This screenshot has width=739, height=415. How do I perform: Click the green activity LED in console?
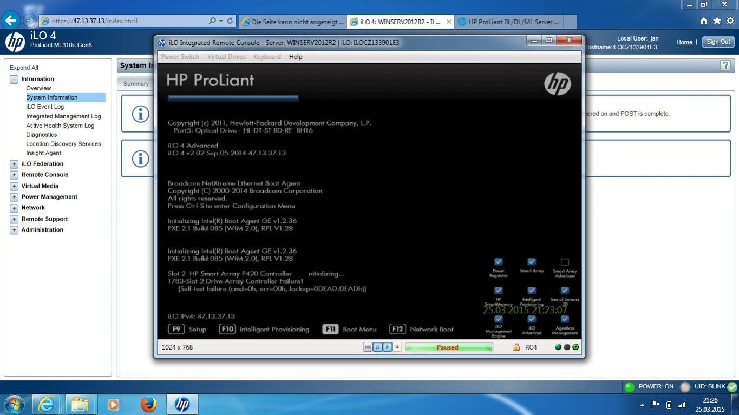click(x=558, y=347)
